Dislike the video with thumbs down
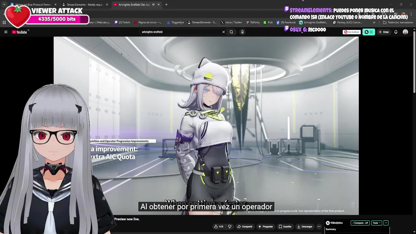416x234 pixels. click(x=229, y=227)
